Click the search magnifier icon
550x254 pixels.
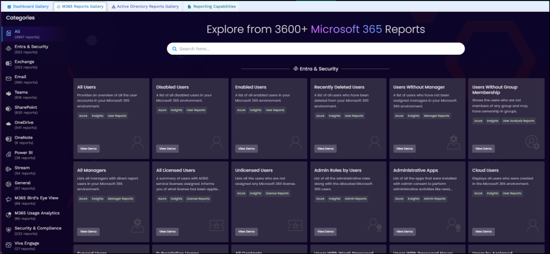click(175, 49)
